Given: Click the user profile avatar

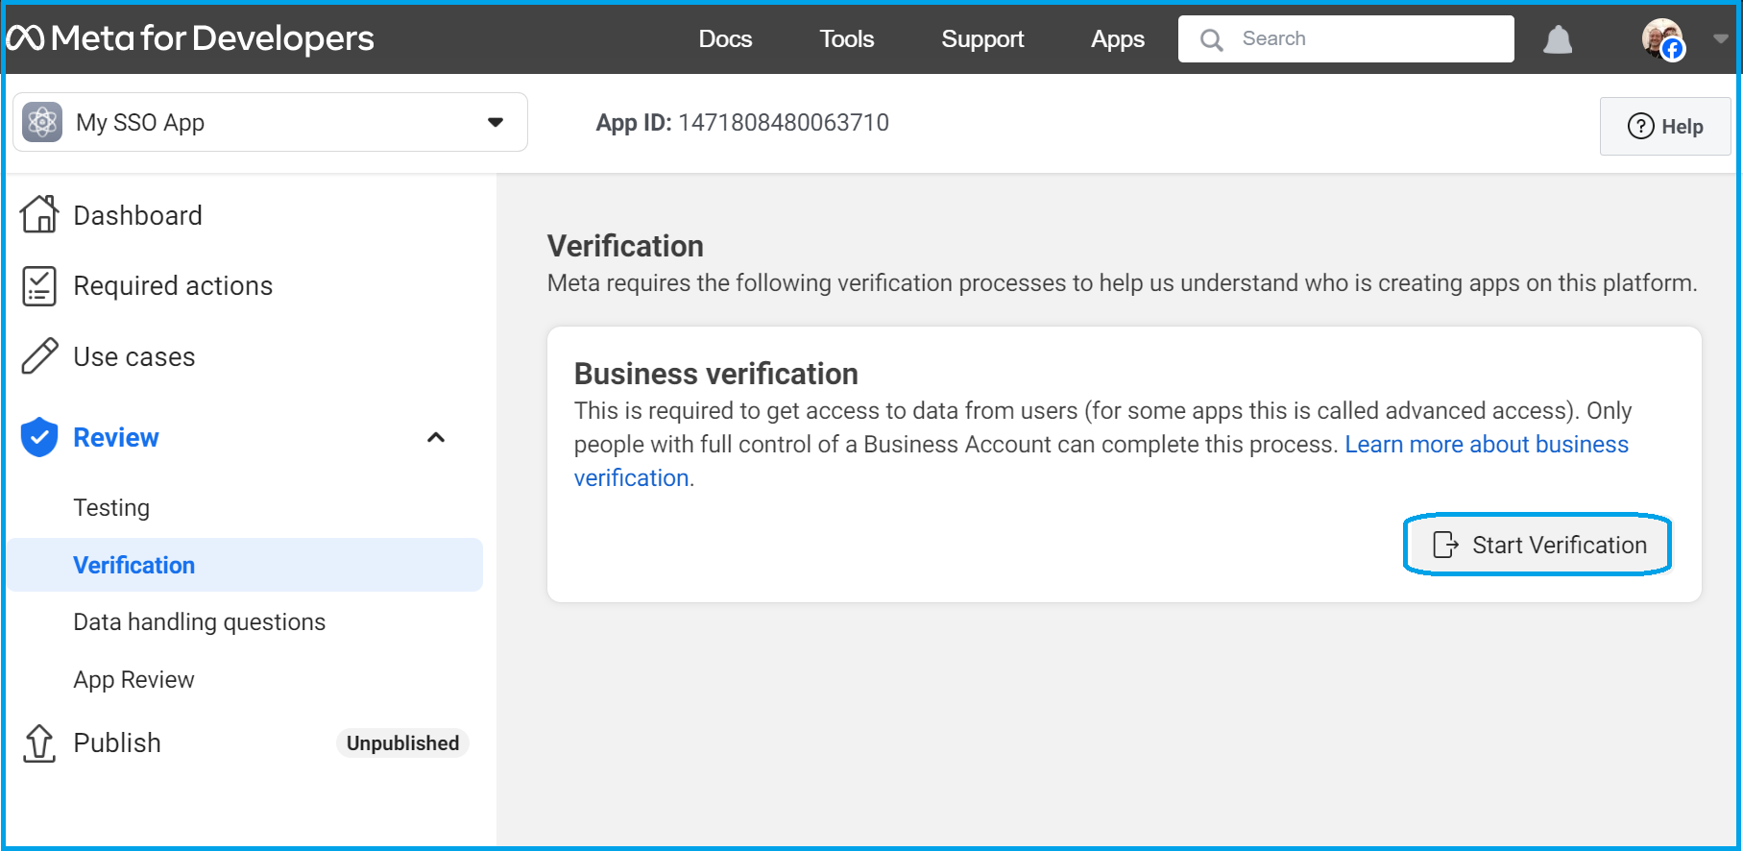Looking at the screenshot, I should [1662, 39].
